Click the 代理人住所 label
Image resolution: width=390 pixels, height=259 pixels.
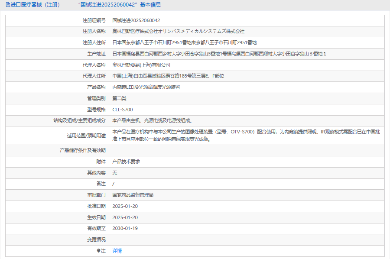coord(94,76)
